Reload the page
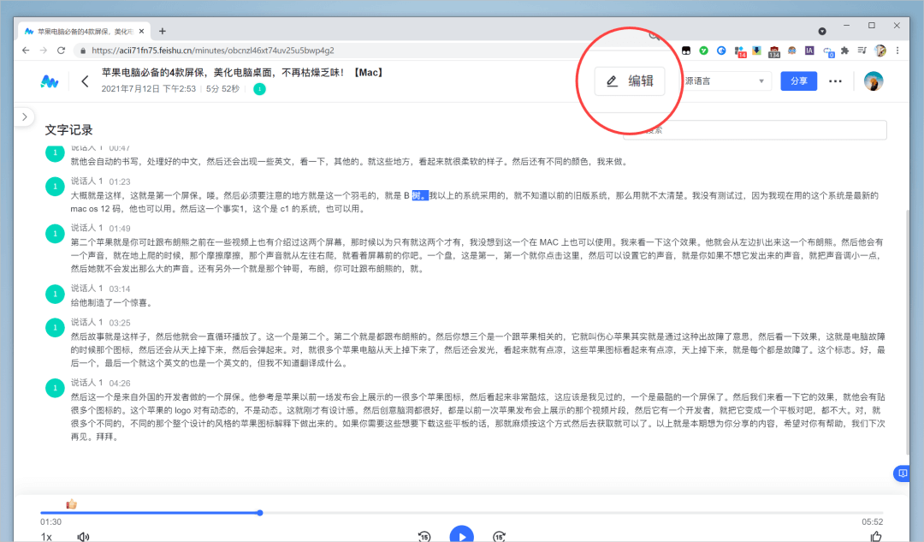 pos(61,51)
